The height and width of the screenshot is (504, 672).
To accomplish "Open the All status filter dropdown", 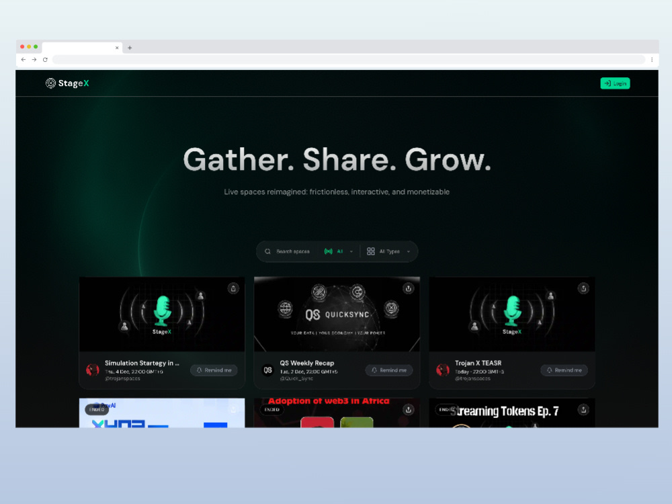I will click(339, 251).
